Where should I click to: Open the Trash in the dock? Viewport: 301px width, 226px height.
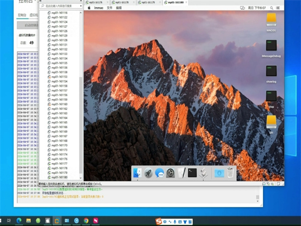(x=230, y=173)
